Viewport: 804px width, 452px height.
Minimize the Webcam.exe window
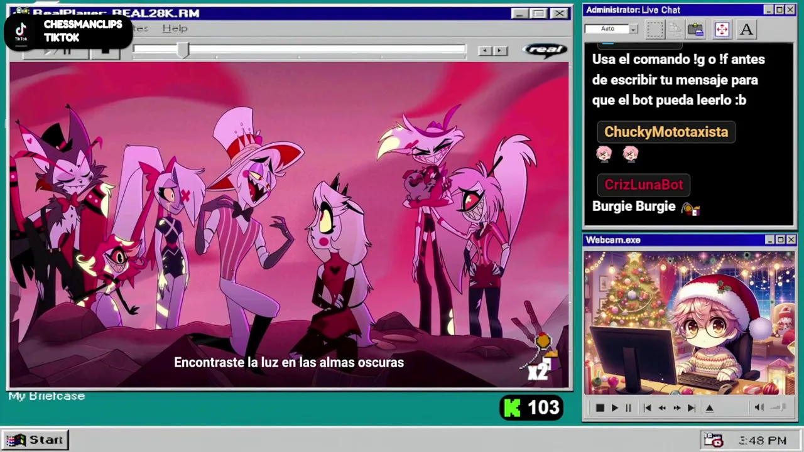(x=770, y=240)
